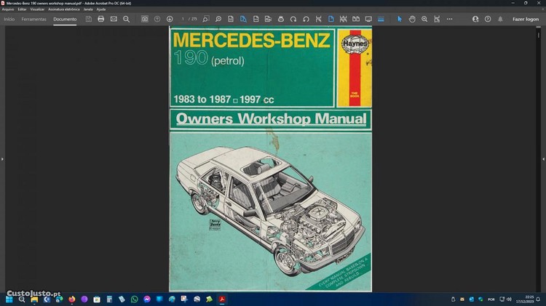The height and width of the screenshot is (306, 546).
Task: Go to the next page arrow
Action: tap(170, 19)
